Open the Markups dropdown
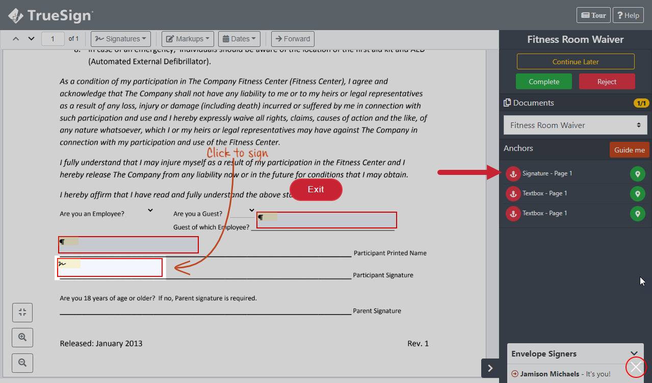This screenshot has width=652, height=383. (x=187, y=38)
